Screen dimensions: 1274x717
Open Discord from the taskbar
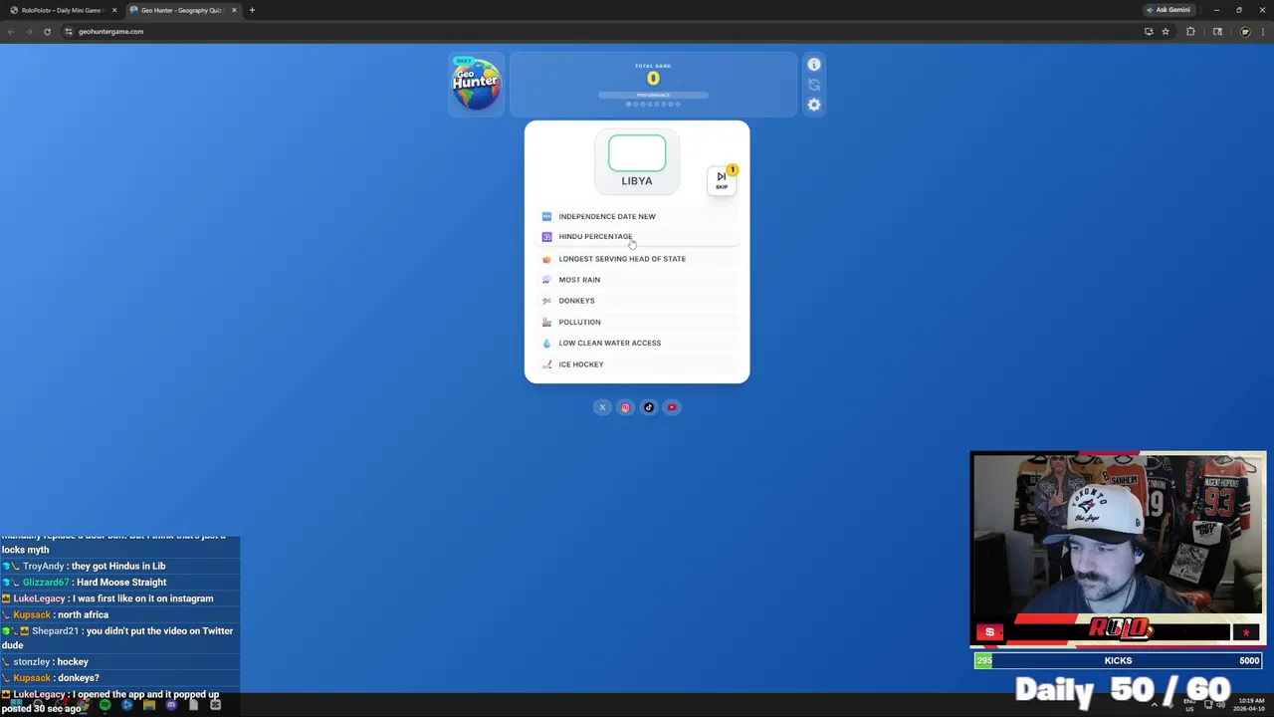(171, 705)
